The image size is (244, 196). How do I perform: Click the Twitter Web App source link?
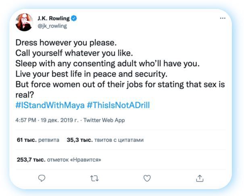click(x=104, y=120)
